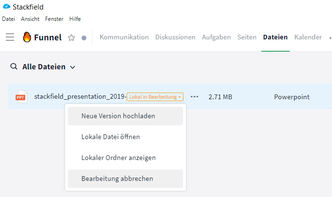Expand the Alle Dateien filter dropdown

49,67
